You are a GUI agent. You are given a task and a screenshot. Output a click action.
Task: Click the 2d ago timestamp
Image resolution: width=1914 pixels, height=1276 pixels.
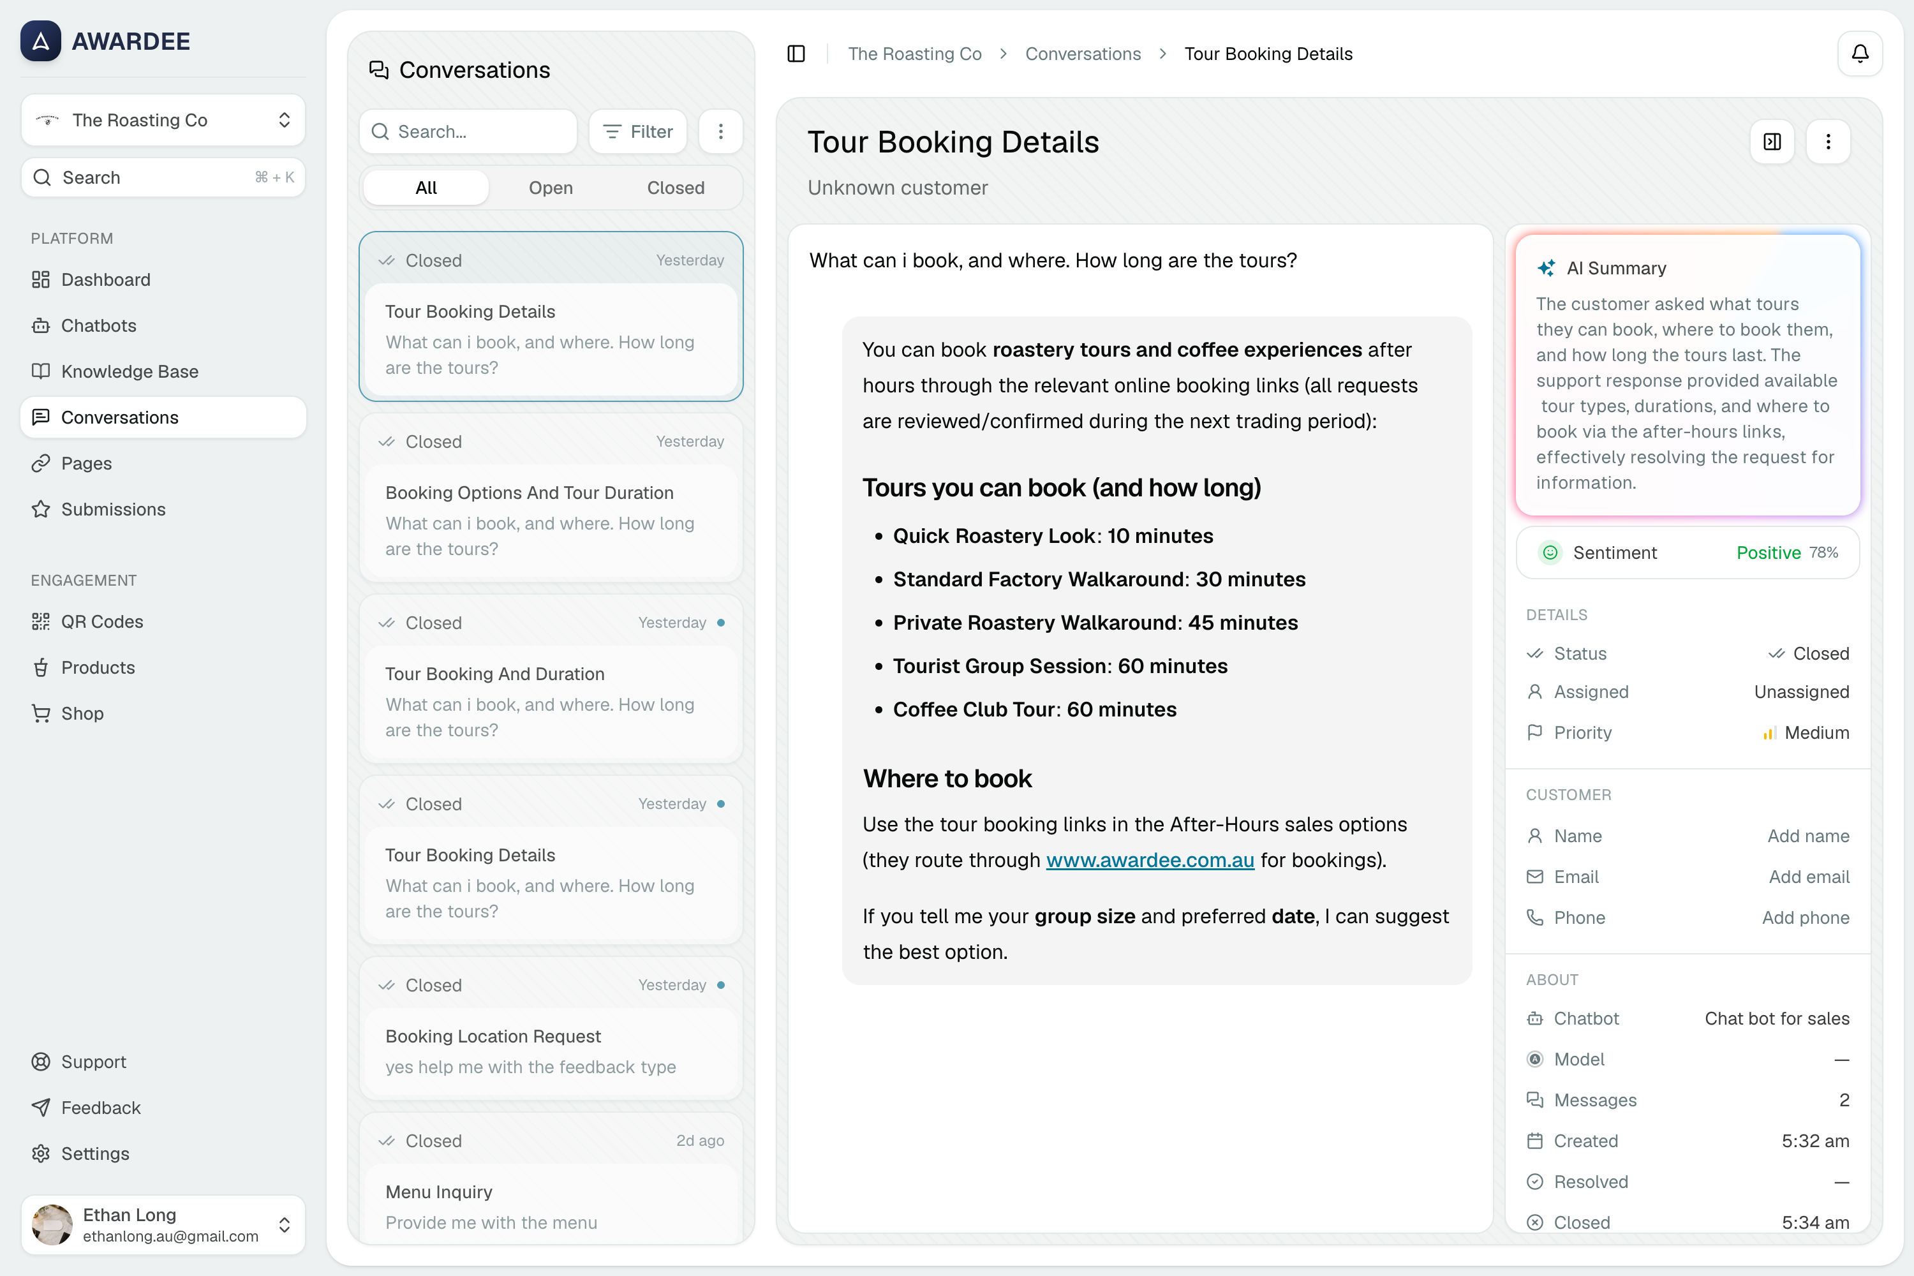(x=700, y=1141)
